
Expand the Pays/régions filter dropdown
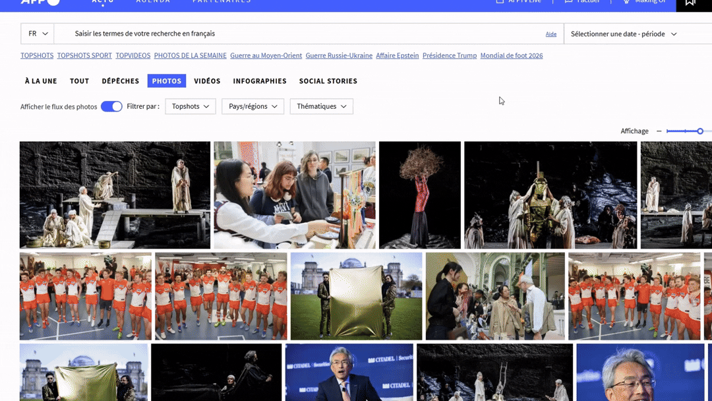coord(252,106)
